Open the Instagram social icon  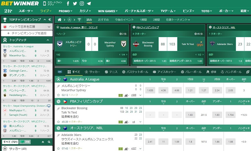coord(82,3)
